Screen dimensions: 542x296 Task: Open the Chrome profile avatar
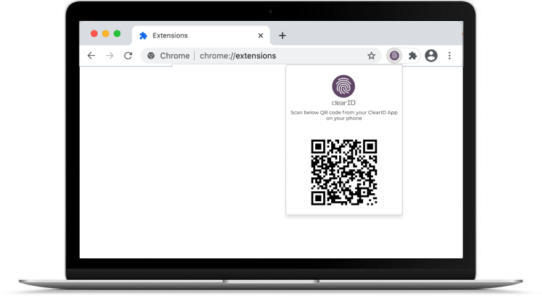click(431, 56)
